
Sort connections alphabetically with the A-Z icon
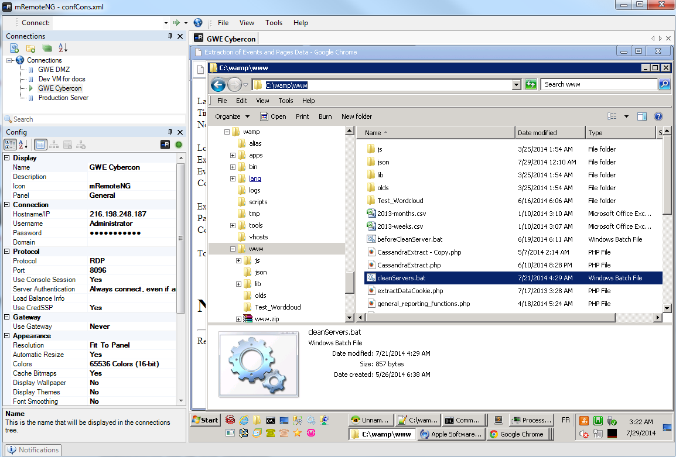pyautogui.click(x=63, y=48)
